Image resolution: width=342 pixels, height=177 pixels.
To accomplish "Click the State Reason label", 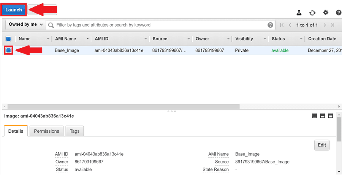I will 215,169.
